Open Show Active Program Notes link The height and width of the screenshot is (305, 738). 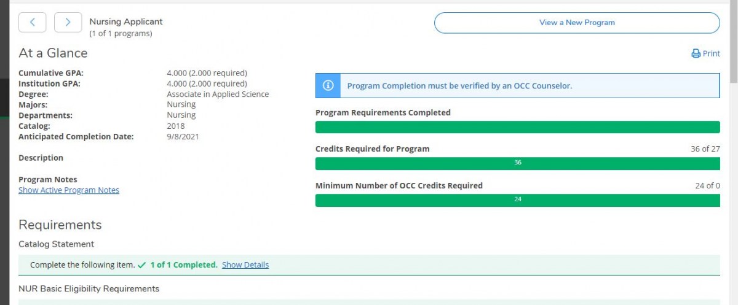[69, 190]
